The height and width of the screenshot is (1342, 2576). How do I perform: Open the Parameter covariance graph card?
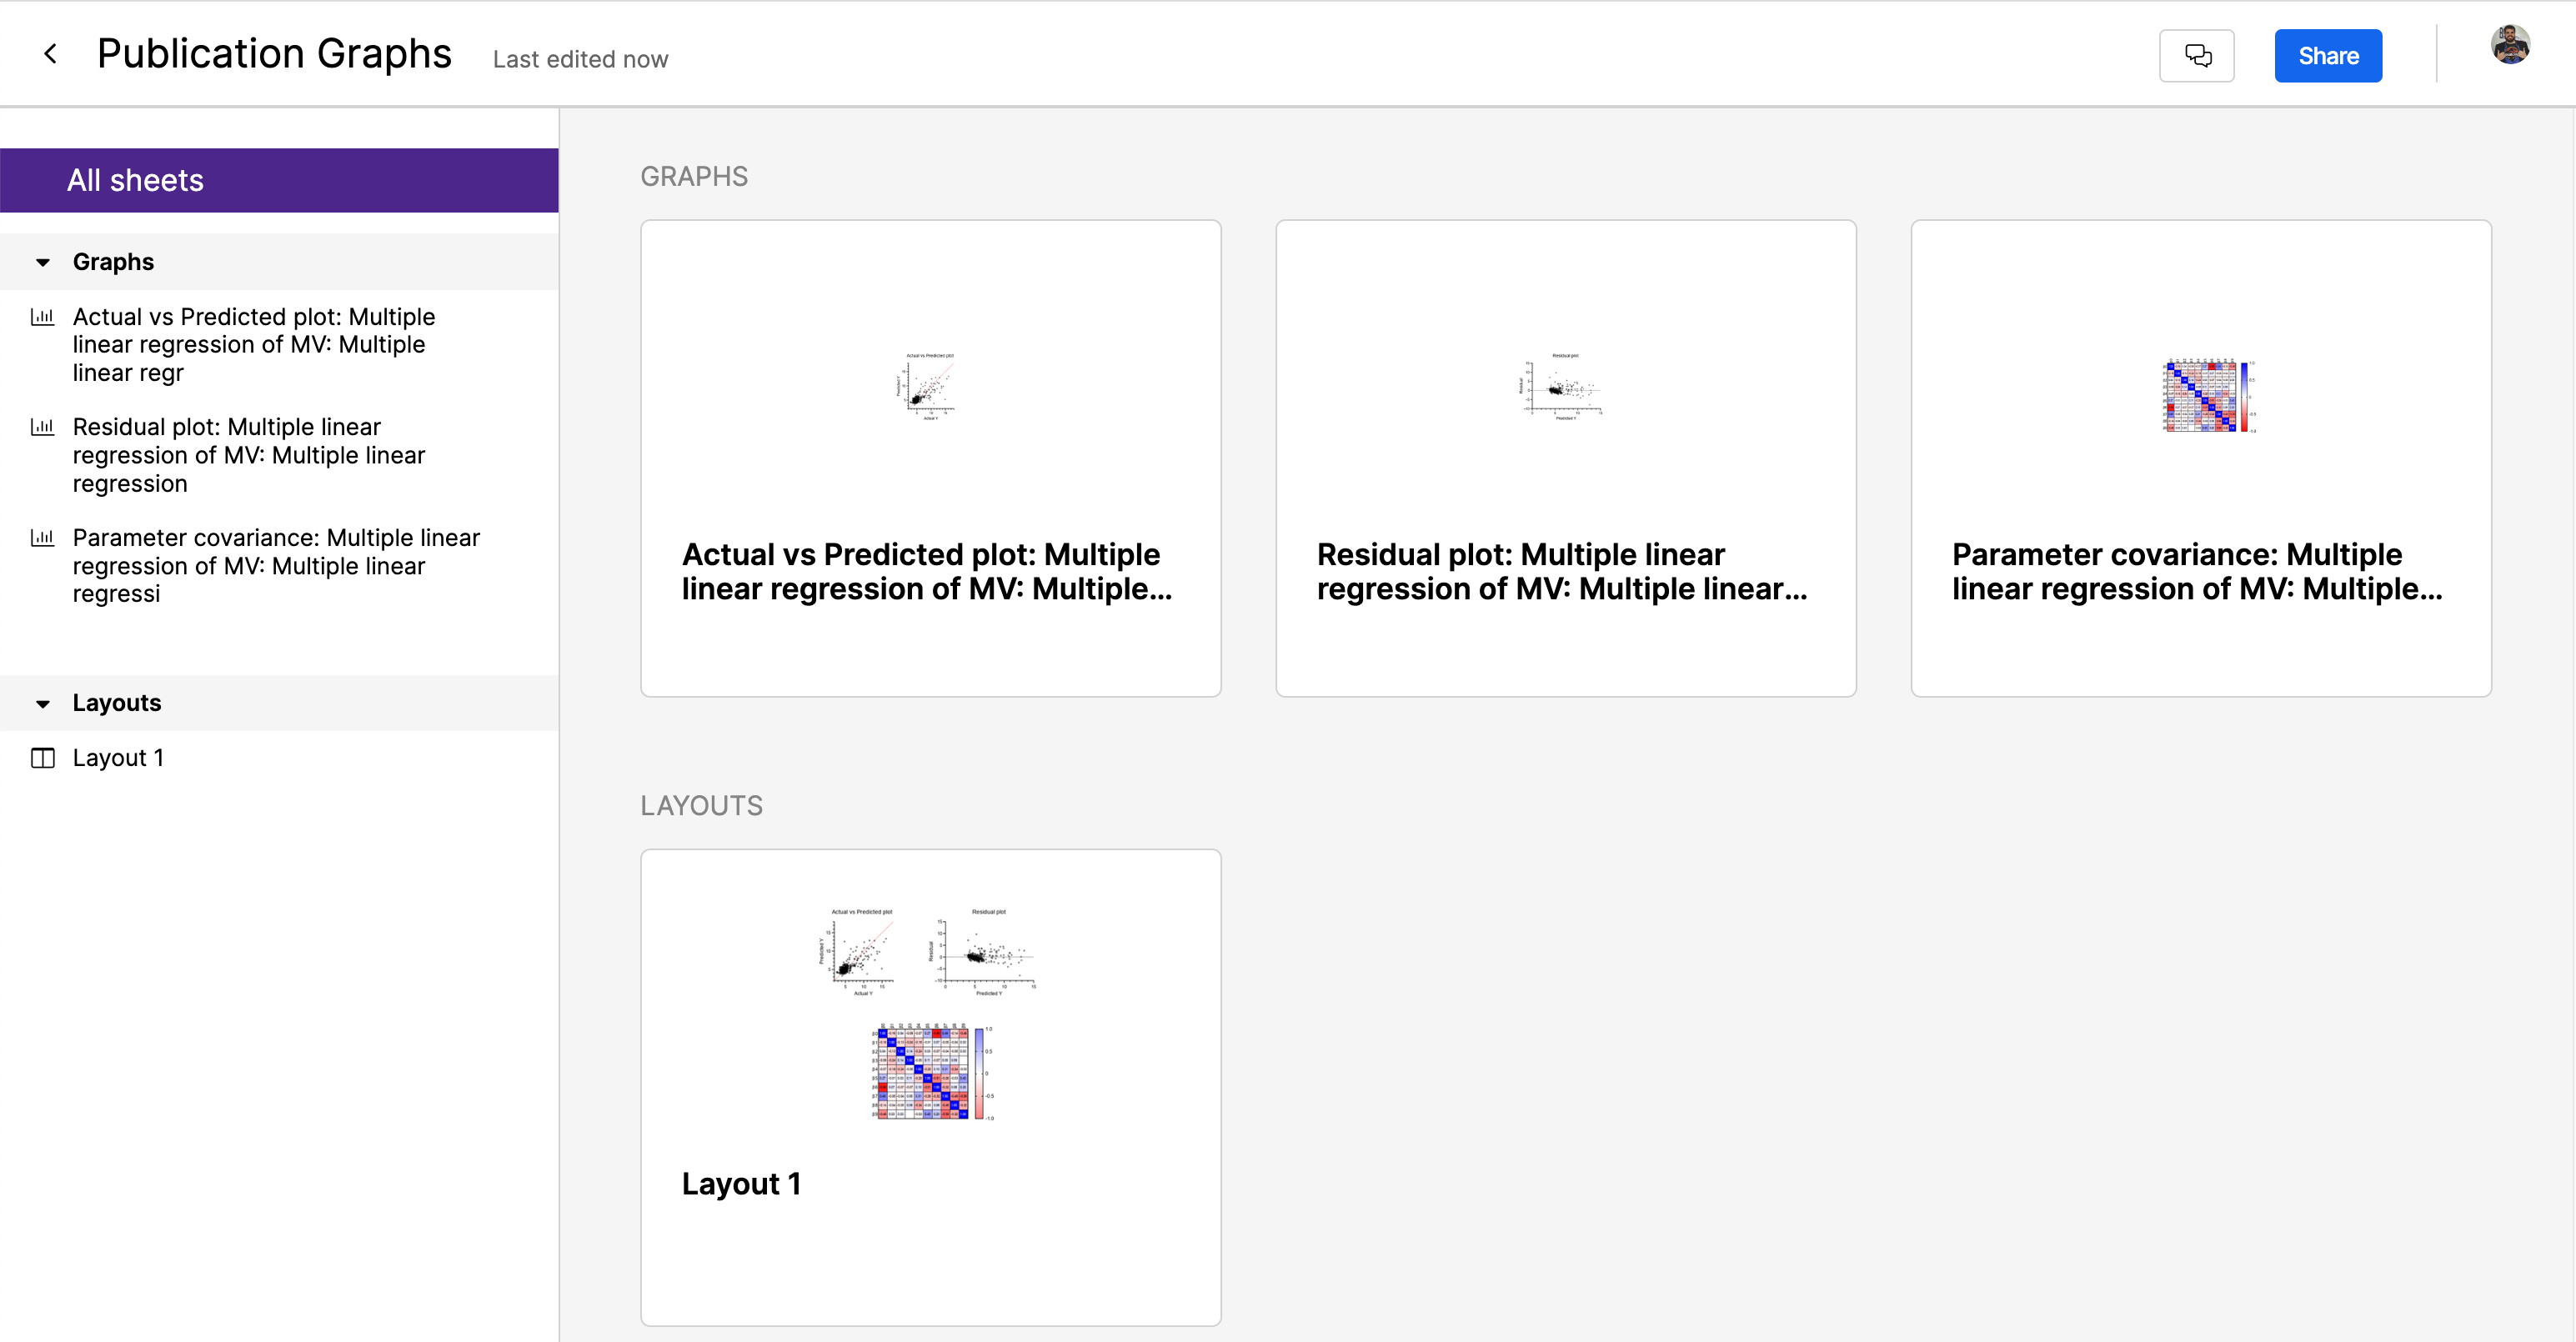(2200, 460)
